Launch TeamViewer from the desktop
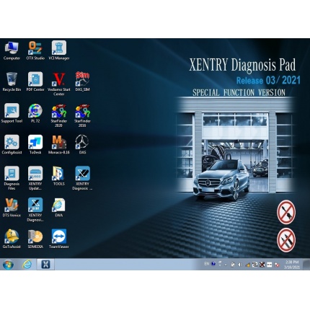Viewport: 310px width, 310px height. tap(59, 239)
